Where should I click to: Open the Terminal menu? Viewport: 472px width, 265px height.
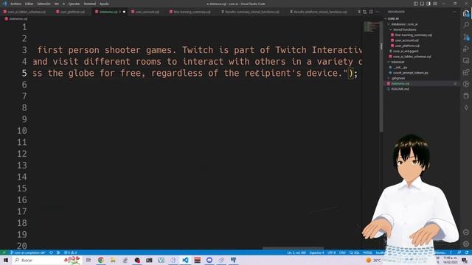pyautogui.click(x=90, y=4)
